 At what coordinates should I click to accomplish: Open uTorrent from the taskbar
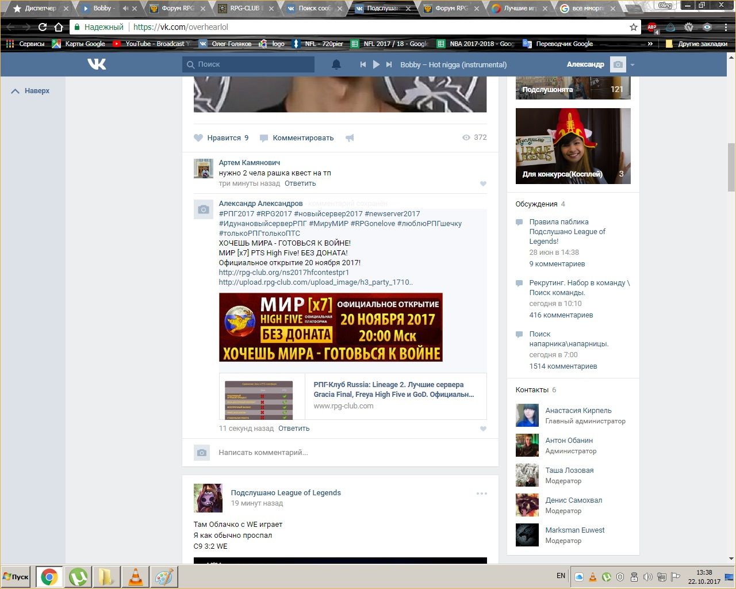[x=78, y=576]
